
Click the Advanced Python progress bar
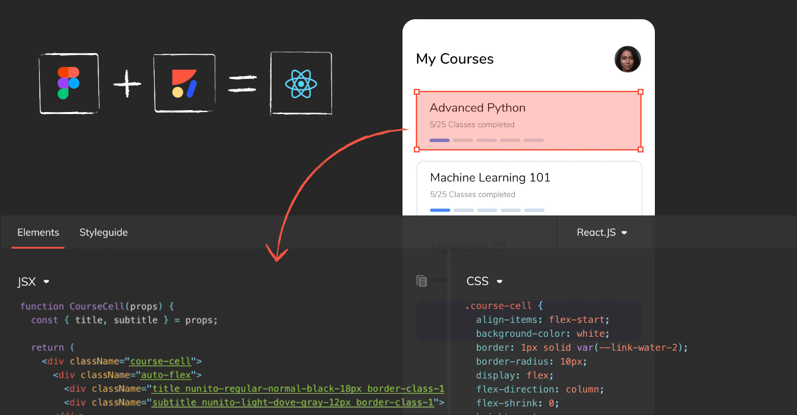point(486,140)
